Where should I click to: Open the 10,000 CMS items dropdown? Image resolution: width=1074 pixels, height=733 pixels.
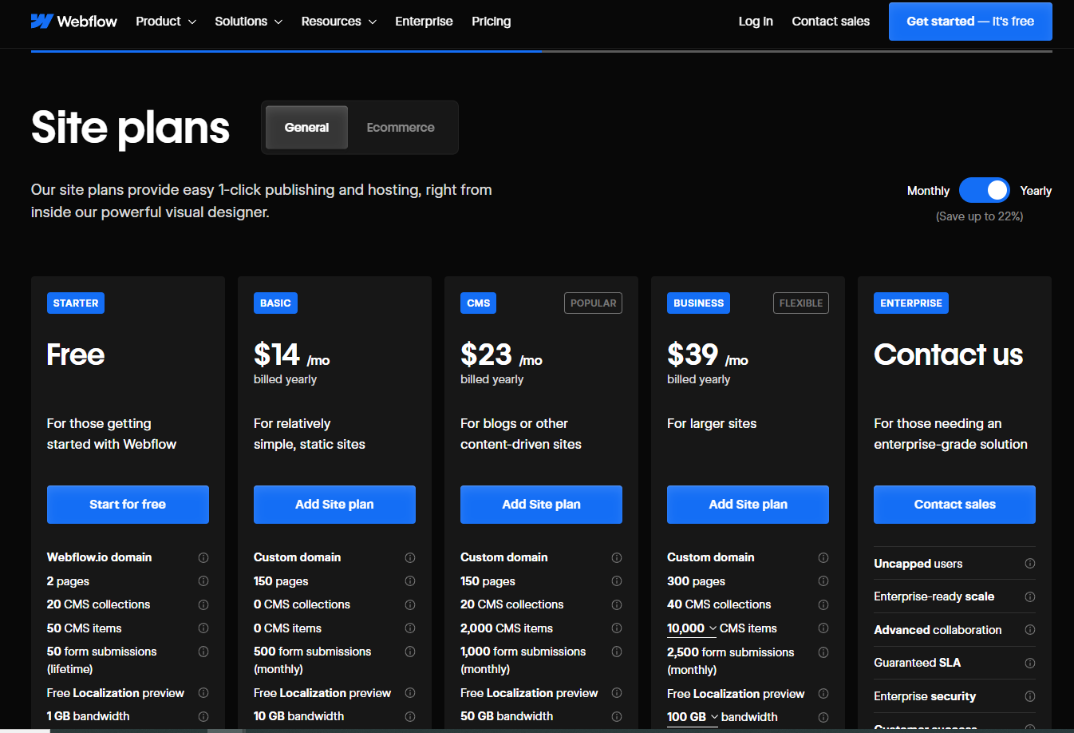pyautogui.click(x=692, y=628)
